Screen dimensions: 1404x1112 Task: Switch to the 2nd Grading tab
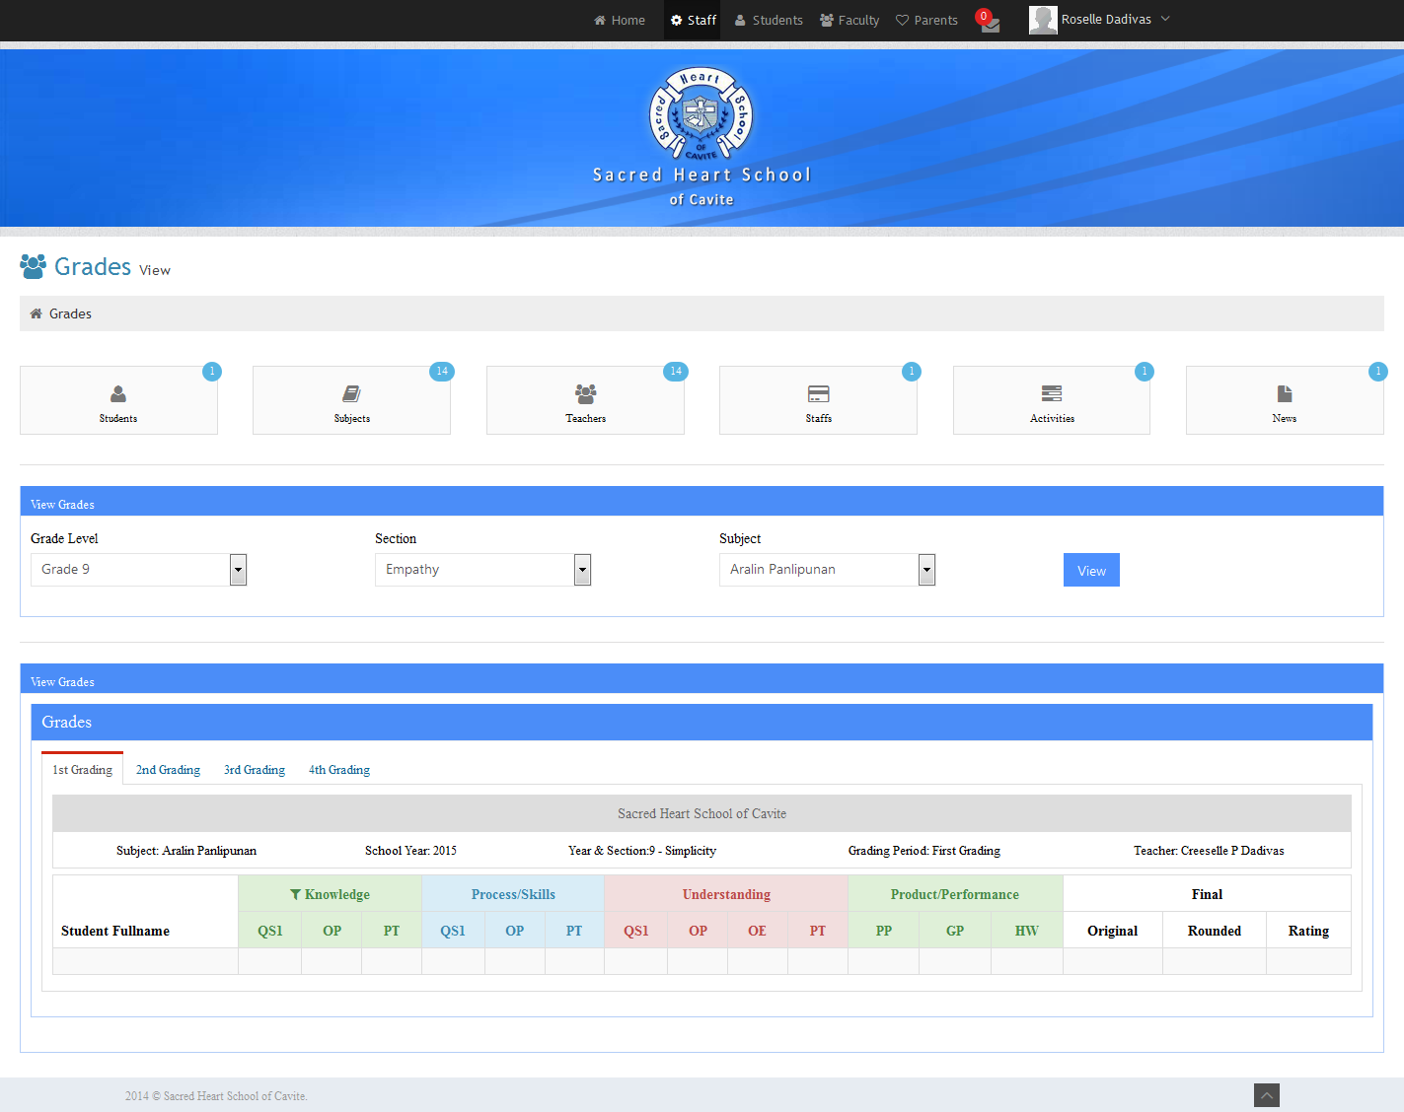[168, 769]
